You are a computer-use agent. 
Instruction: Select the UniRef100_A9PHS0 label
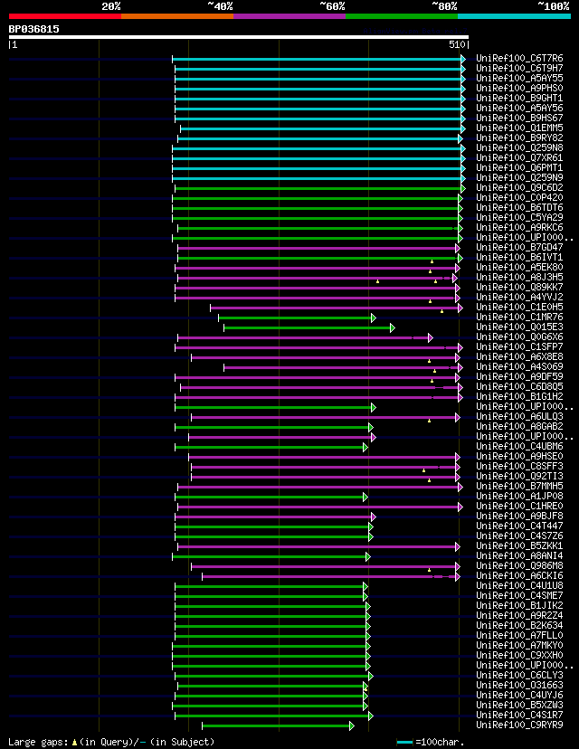519,89
